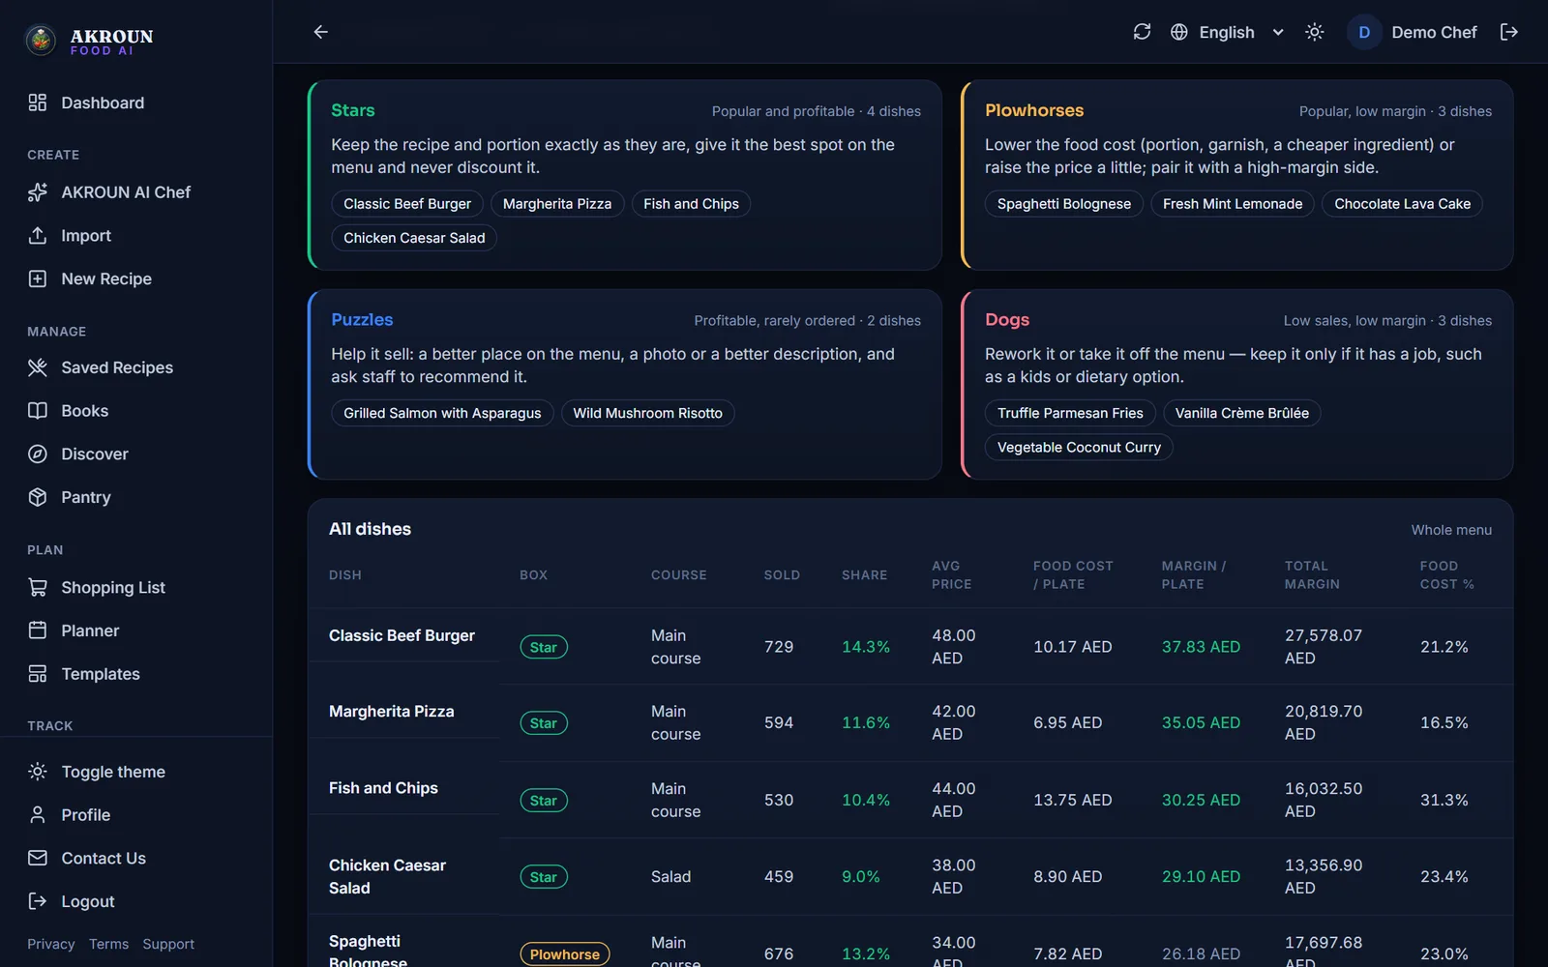Click the Templates layout icon

point(38,674)
